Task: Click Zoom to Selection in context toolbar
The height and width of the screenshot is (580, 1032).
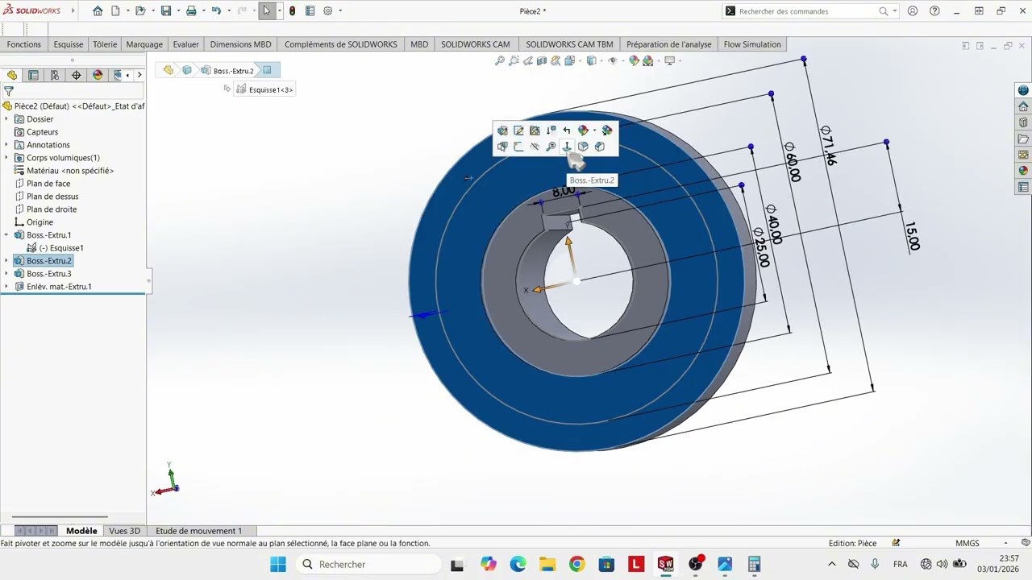Action: 551,147
